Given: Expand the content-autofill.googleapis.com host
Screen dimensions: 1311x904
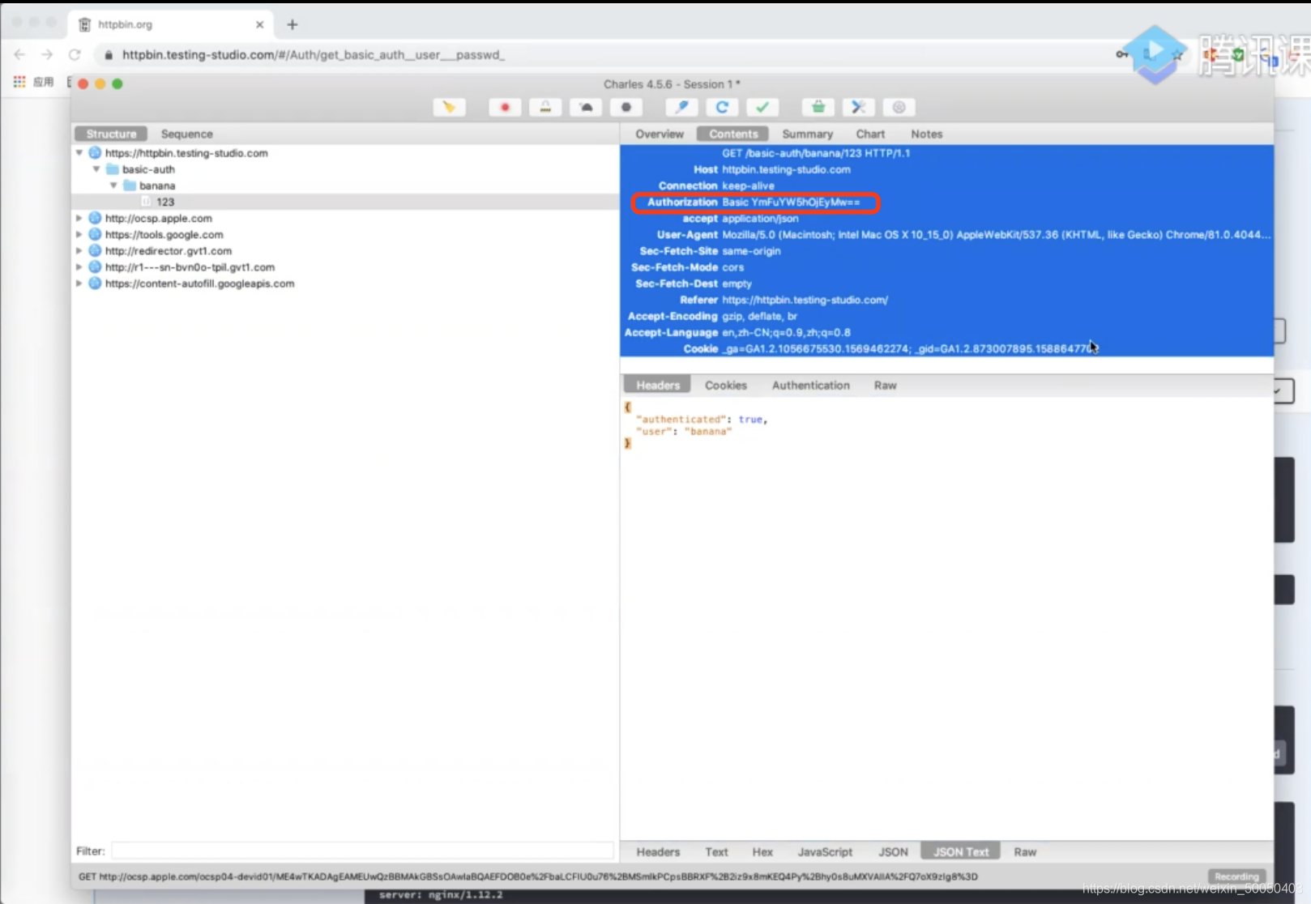Looking at the screenshot, I should tap(79, 283).
